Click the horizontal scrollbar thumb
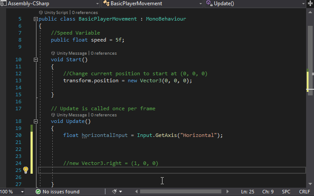The image size is (314, 196). pos(180,192)
